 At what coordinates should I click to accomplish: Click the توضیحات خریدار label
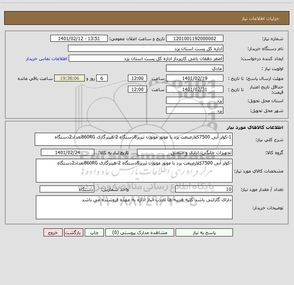point(268,208)
